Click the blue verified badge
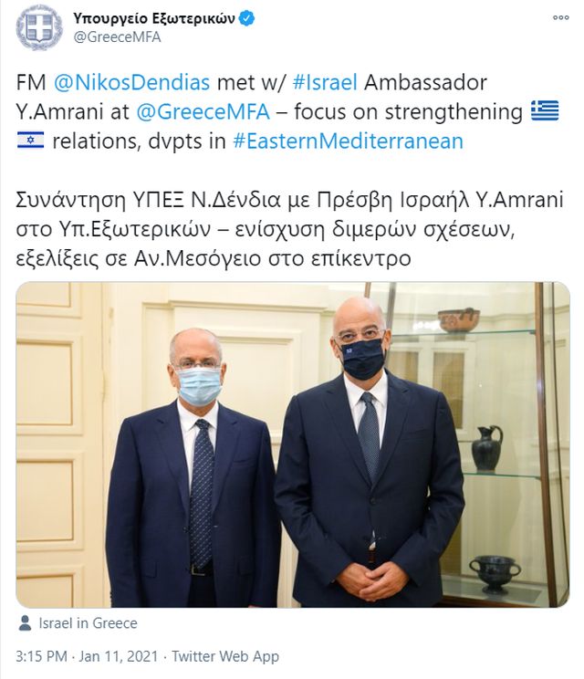Screen dimensions: 584x679 point(247,18)
